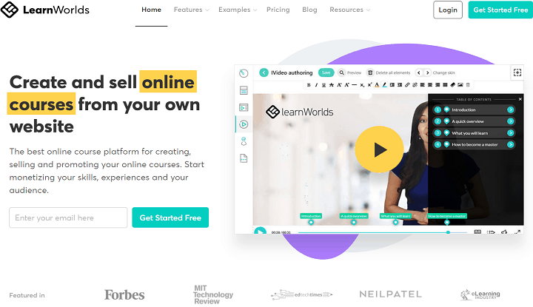Select the interactive video sidebar icon
The height and width of the screenshot is (307, 533).
(x=244, y=124)
